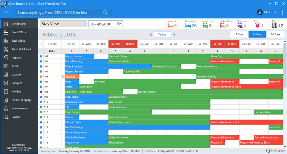287x154 pixels.
Task: Click the Reports sidebar icon
Action: (x=6, y=58)
